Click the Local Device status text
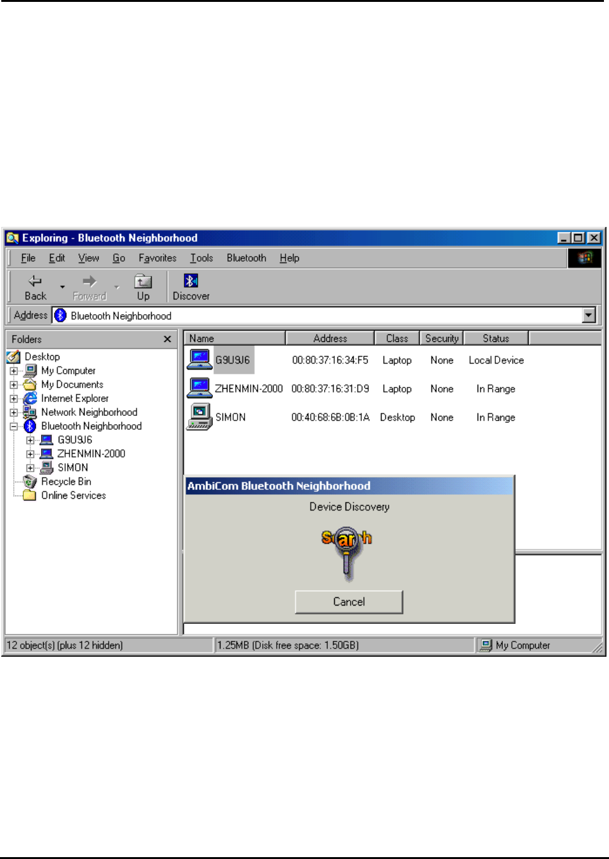 (496, 360)
